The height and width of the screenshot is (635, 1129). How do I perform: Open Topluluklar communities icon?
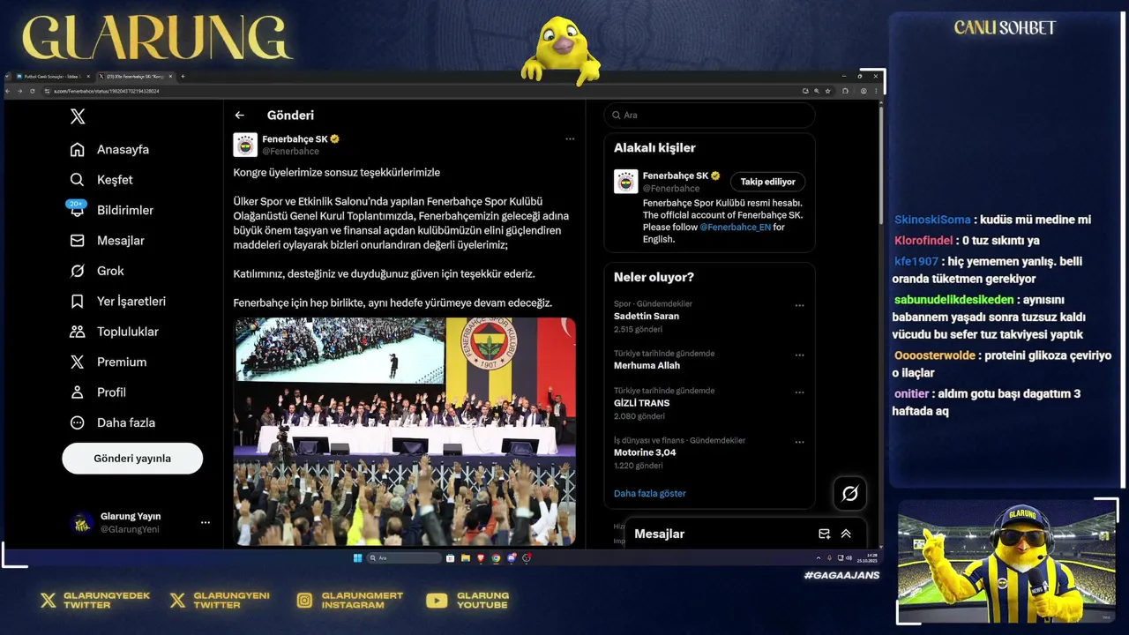tap(78, 332)
